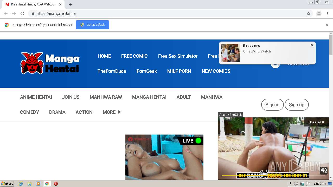Bookmark this page with the star icon
Screen dimensions: 333x187
pyautogui.click(x=309, y=14)
